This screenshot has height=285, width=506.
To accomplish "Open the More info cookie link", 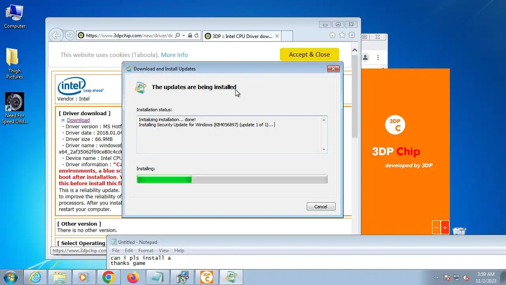I will [x=174, y=55].
